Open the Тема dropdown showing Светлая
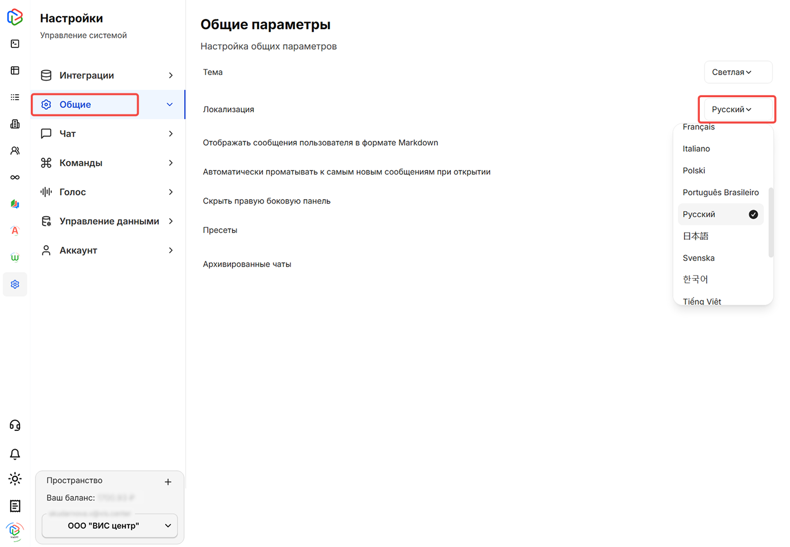Image resolution: width=790 pixels, height=547 pixels. point(738,72)
